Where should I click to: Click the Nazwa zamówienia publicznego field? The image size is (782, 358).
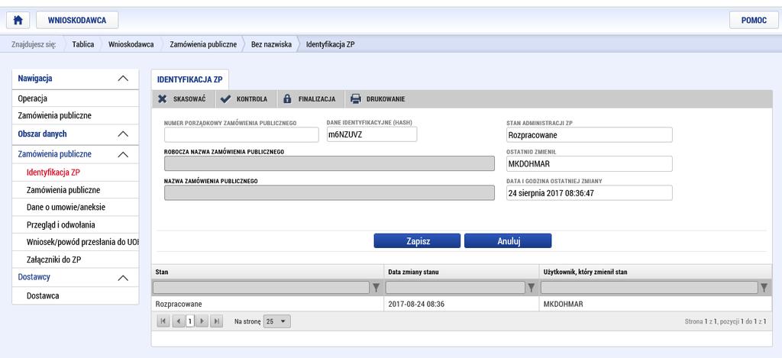pos(329,192)
